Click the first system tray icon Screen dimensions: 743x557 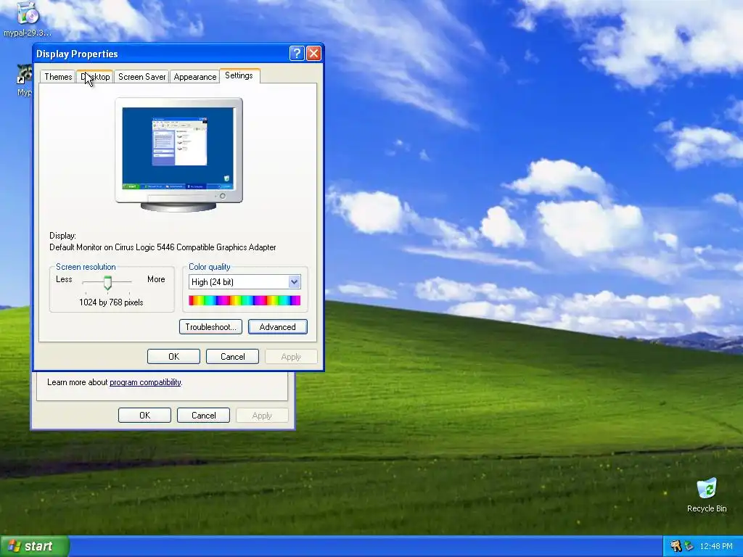coord(676,546)
